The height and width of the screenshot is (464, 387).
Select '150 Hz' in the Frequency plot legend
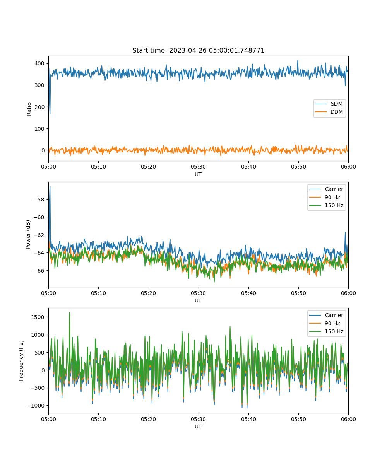[x=334, y=331]
